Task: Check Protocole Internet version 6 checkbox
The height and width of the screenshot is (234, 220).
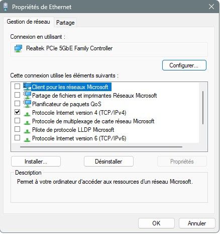Action: tap(17, 138)
